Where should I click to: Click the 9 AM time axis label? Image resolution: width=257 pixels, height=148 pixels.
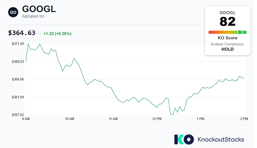click(26, 119)
